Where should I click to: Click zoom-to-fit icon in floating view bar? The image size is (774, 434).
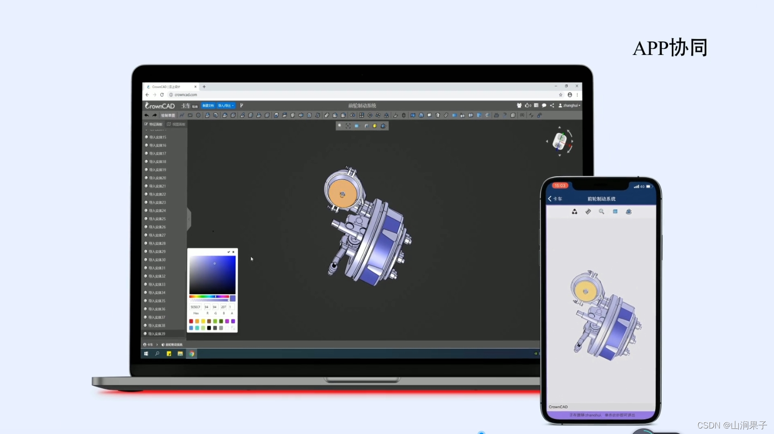pyautogui.click(x=348, y=126)
